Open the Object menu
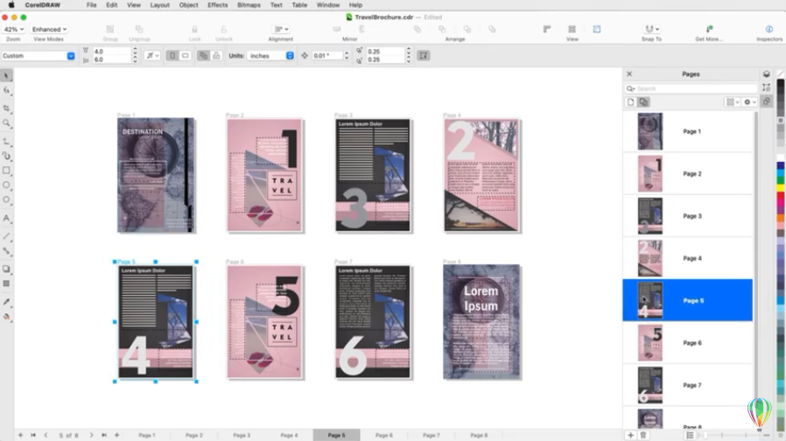Screen dimensions: 786x441 click(188, 5)
